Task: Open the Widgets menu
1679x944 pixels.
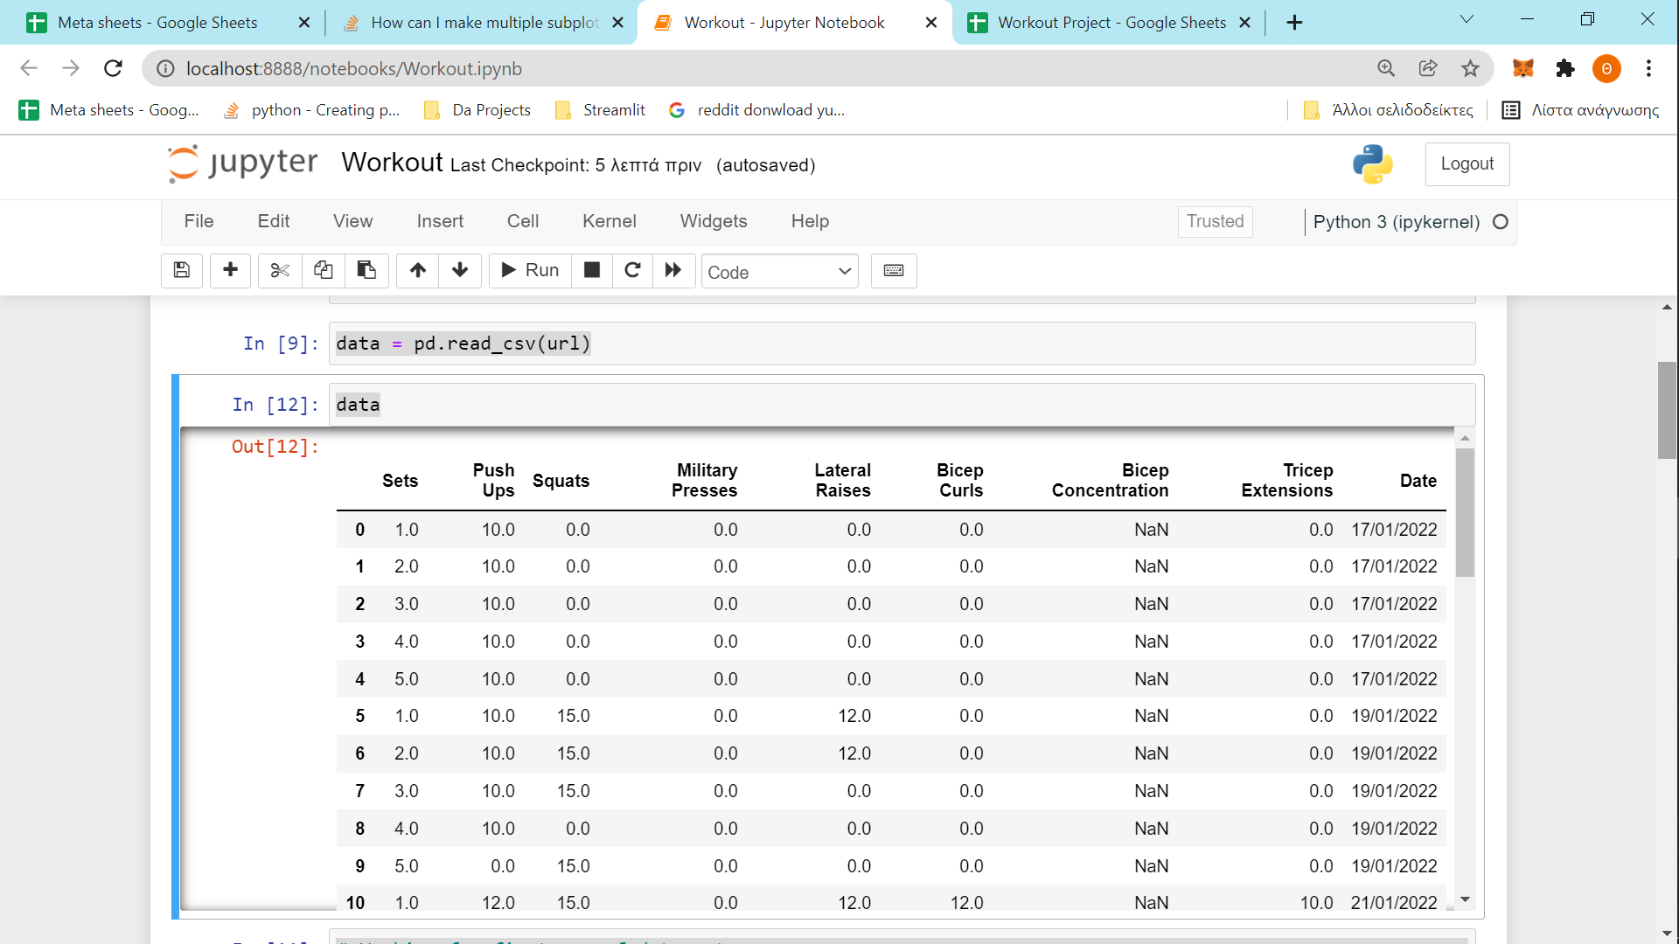Action: pyautogui.click(x=714, y=221)
